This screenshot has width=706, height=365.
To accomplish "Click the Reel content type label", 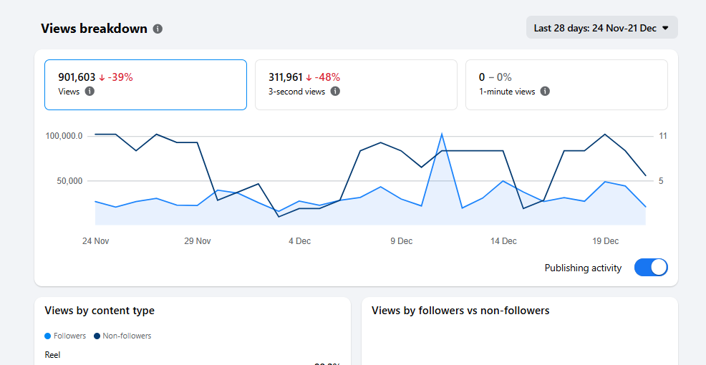I will 52,354.
